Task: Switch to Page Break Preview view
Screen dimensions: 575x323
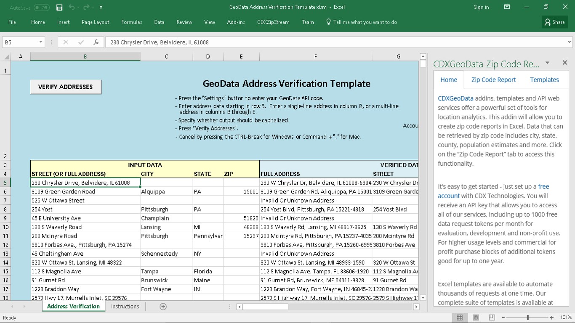Action: pyautogui.click(x=492, y=318)
